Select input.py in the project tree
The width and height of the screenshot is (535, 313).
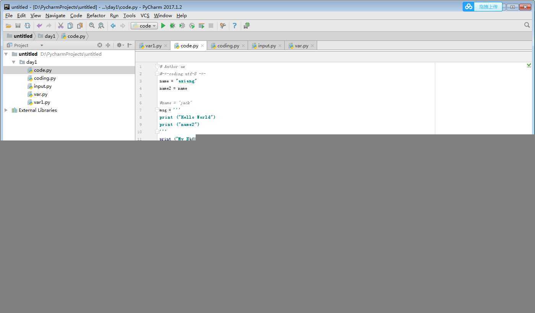[42, 86]
